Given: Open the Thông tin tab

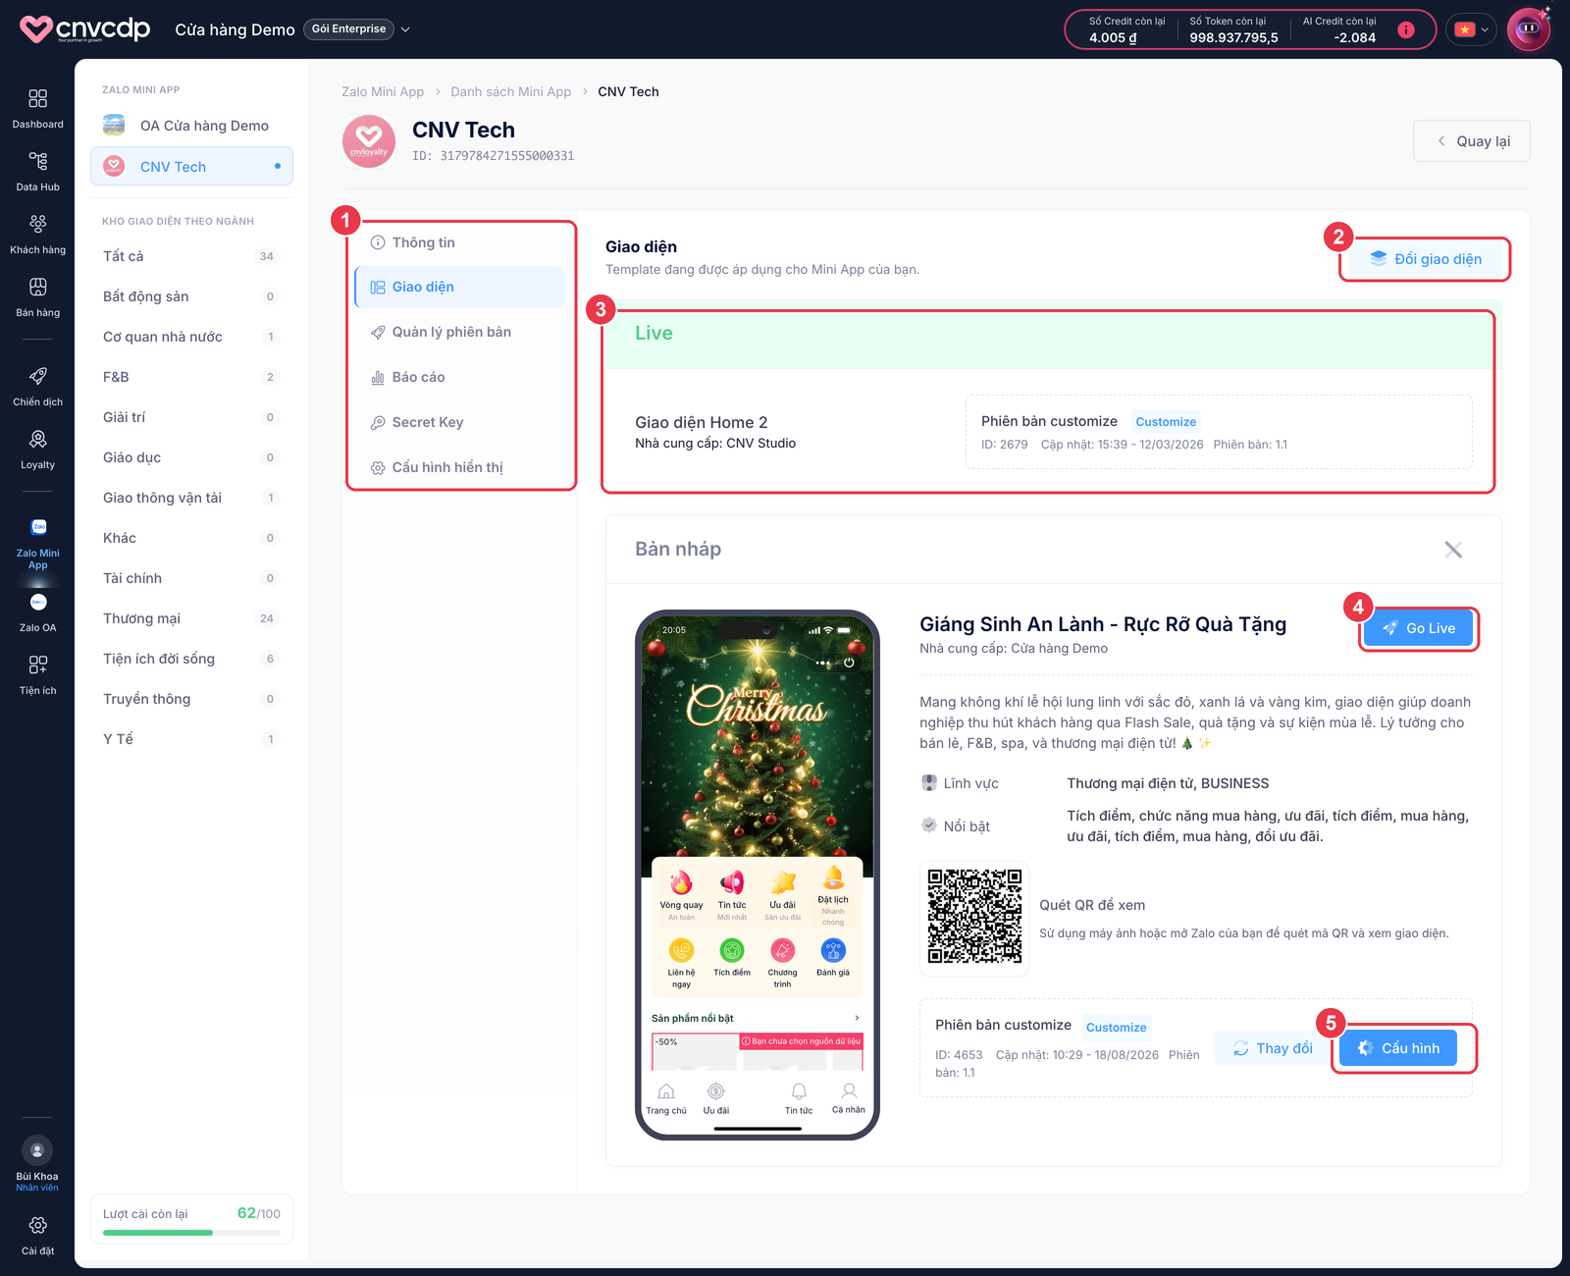Looking at the screenshot, I should point(460,242).
